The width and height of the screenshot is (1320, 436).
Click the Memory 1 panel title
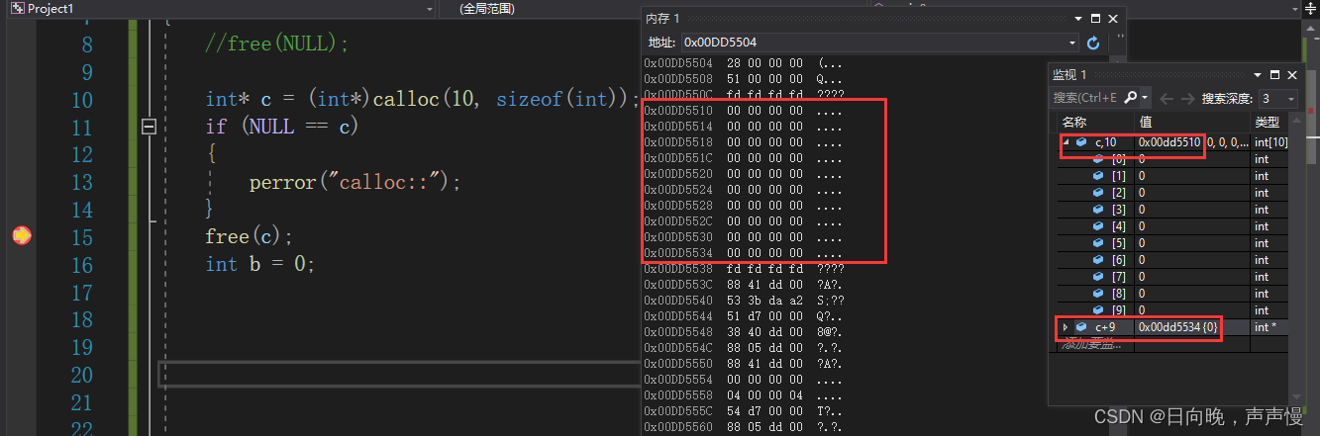point(662,19)
